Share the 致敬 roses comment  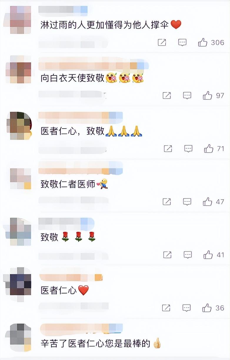(167, 255)
